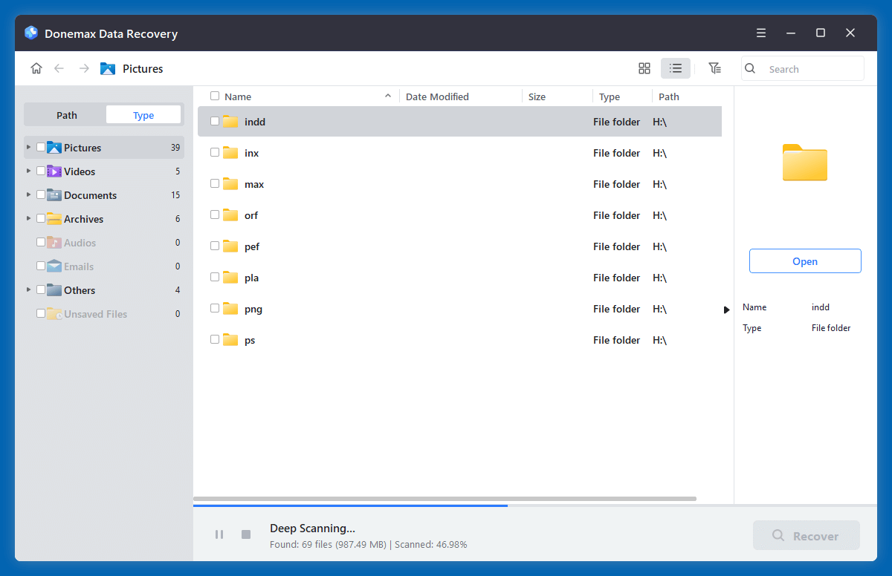Pause the deep scan
Viewport: 892px width, 576px height.
coord(219,534)
